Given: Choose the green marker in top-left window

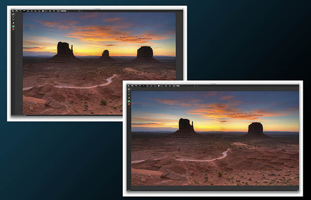Looking at the screenshot, I should [x=13, y=26].
